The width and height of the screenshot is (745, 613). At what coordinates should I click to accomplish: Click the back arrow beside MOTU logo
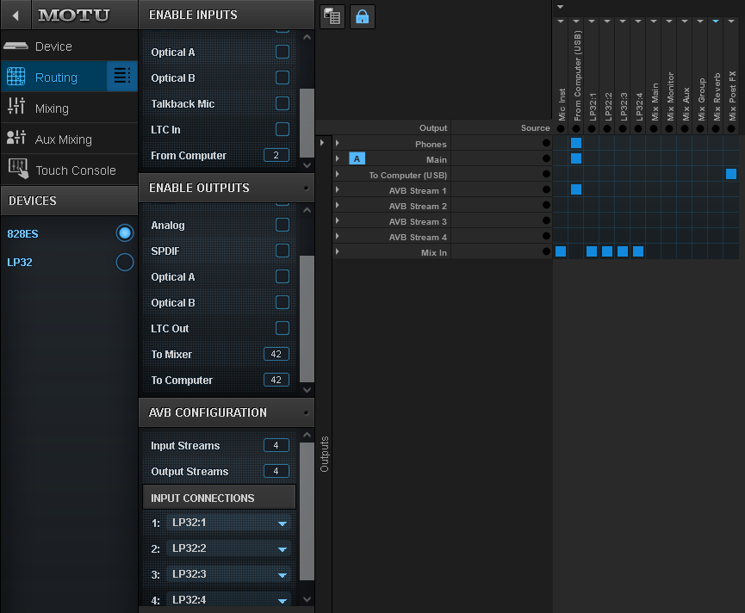coord(16,15)
